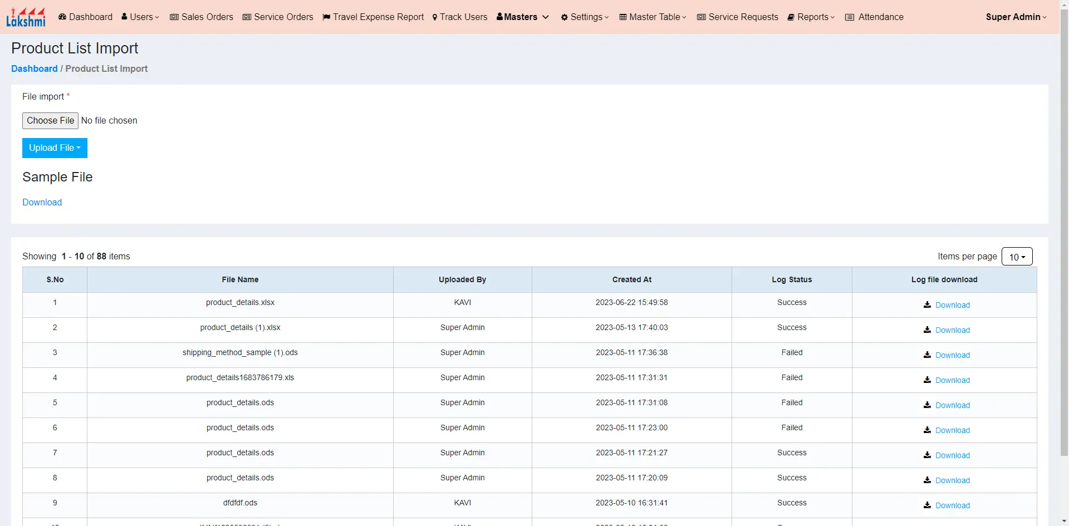Click the Masters person icon
1069x526 pixels.
[x=499, y=17]
